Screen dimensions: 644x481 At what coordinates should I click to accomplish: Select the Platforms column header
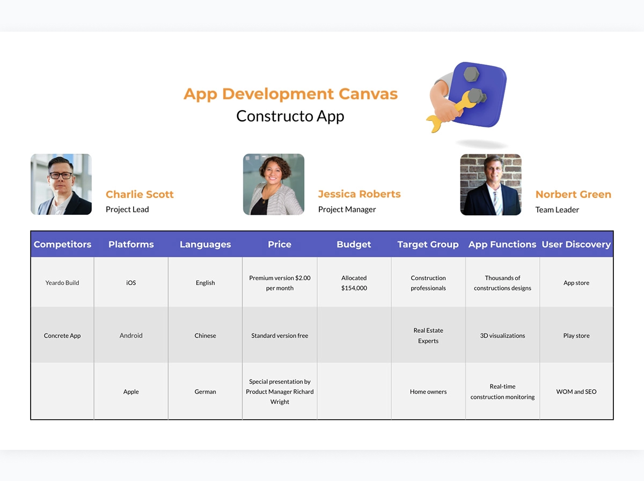tap(131, 244)
